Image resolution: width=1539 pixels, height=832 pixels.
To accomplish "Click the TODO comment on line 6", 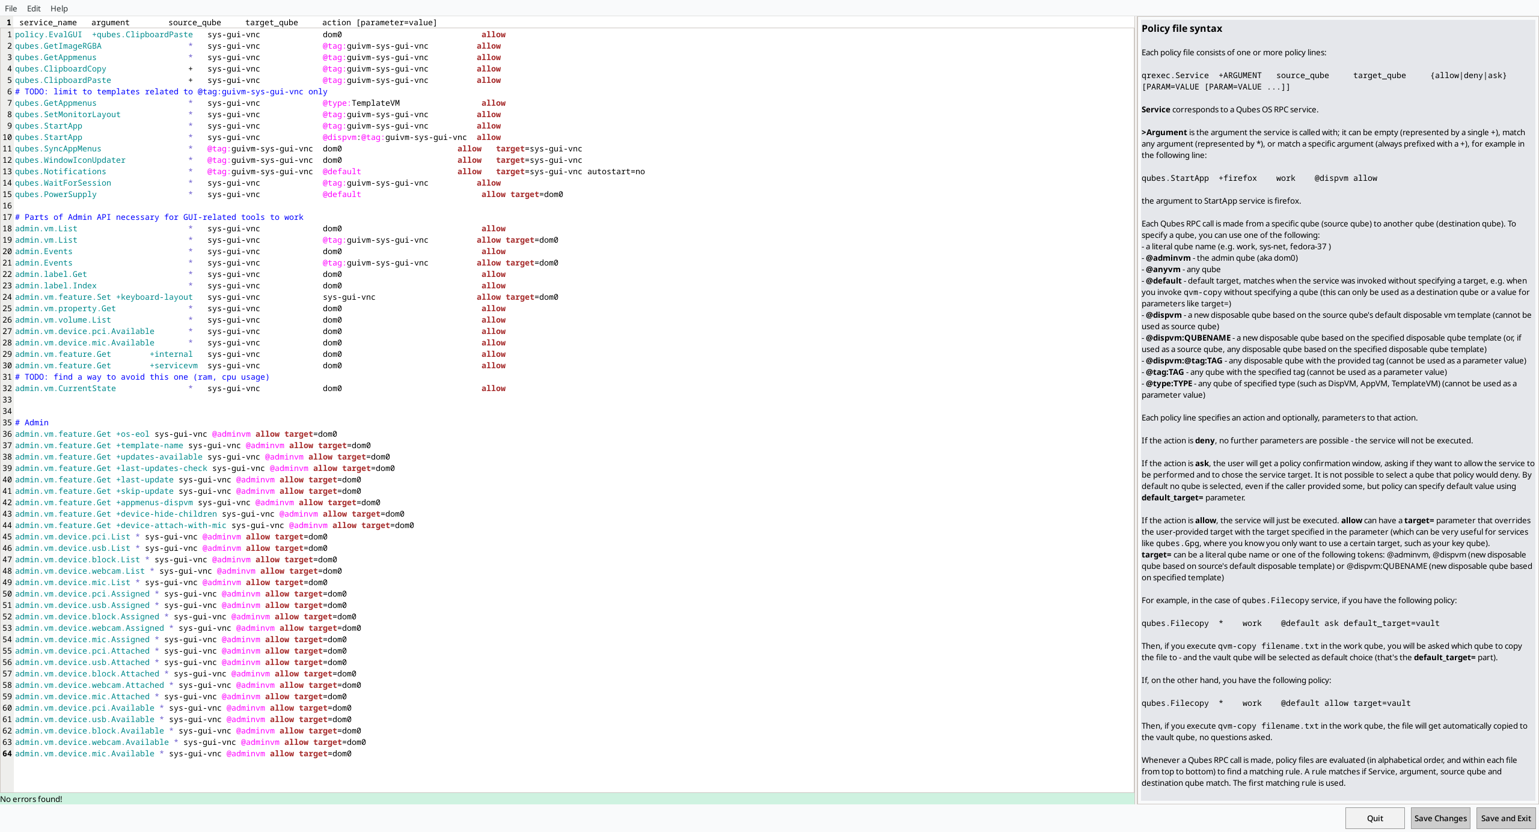I will [x=171, y=92].
